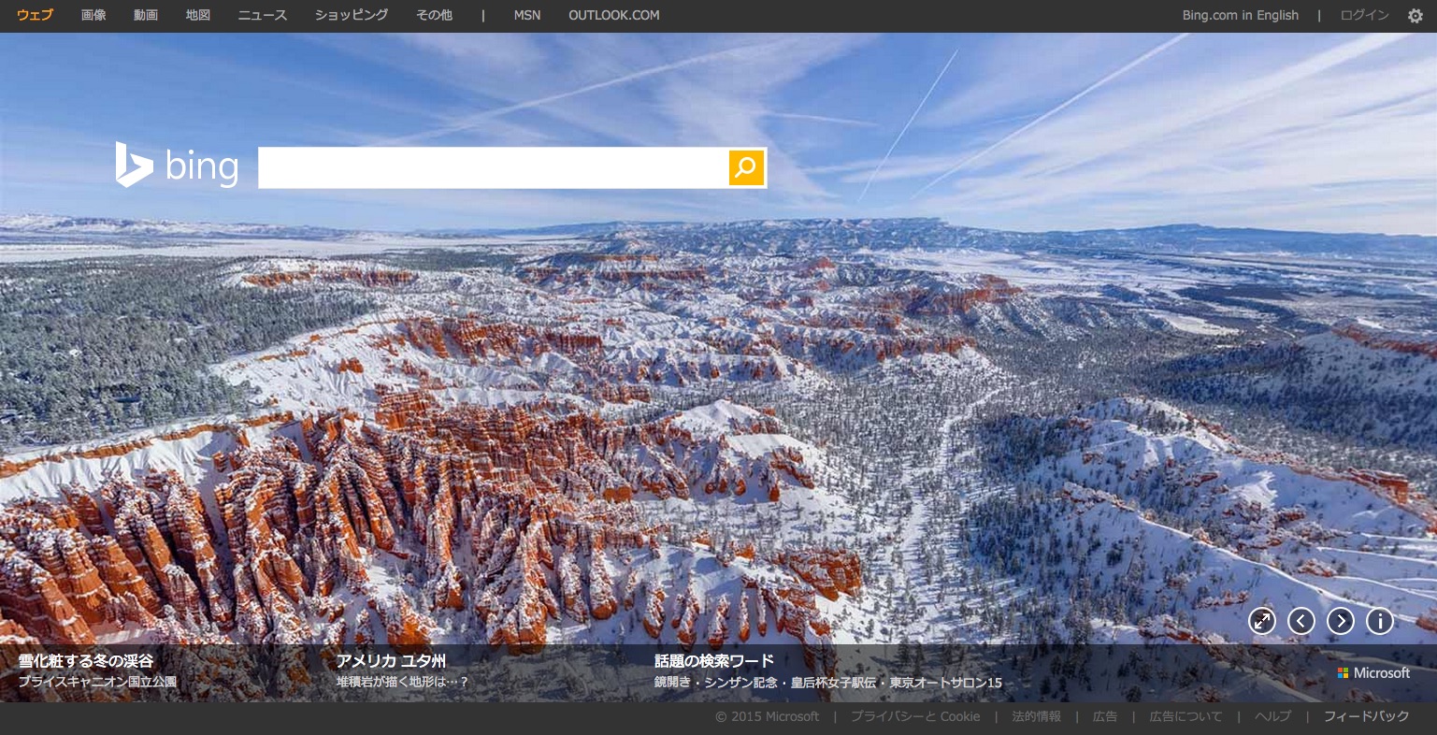Open プライバシーと Cookie link
Image resolution: width=1437 pixels, height=735 pixels.
(x=915, y=716)
